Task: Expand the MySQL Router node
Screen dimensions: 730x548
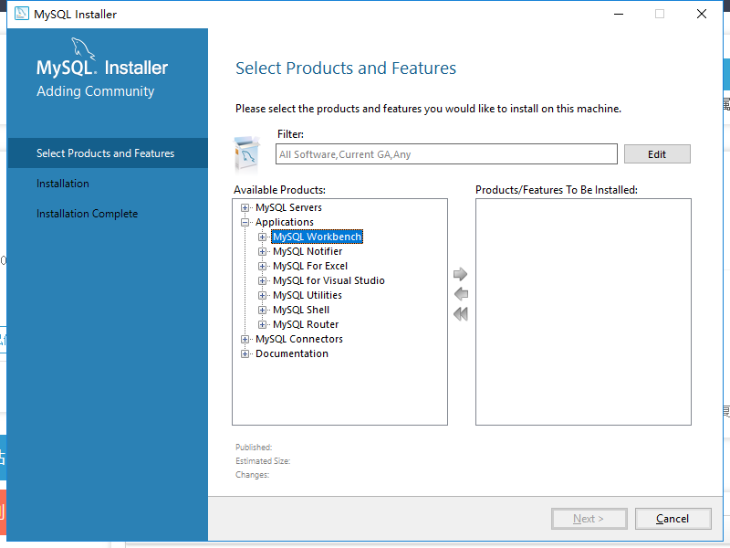Action: [262, 324]
